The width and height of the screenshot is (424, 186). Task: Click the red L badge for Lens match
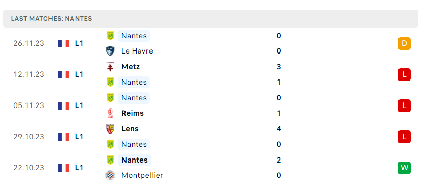(x=404, y=137)
